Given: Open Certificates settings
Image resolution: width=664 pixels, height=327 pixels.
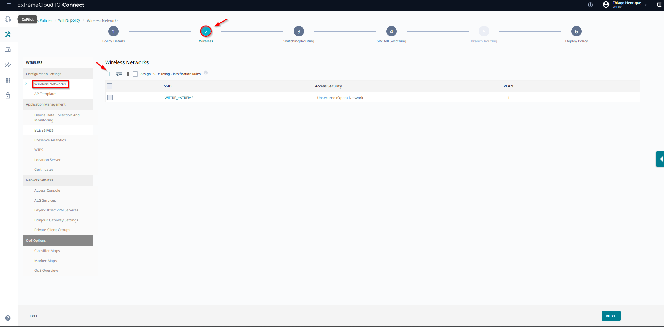Looking at the screenshot, I should point(44,170).
